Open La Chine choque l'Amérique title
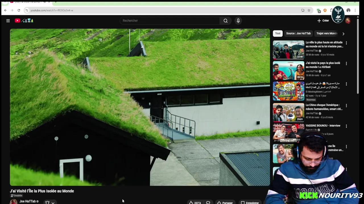 (324, 107)
